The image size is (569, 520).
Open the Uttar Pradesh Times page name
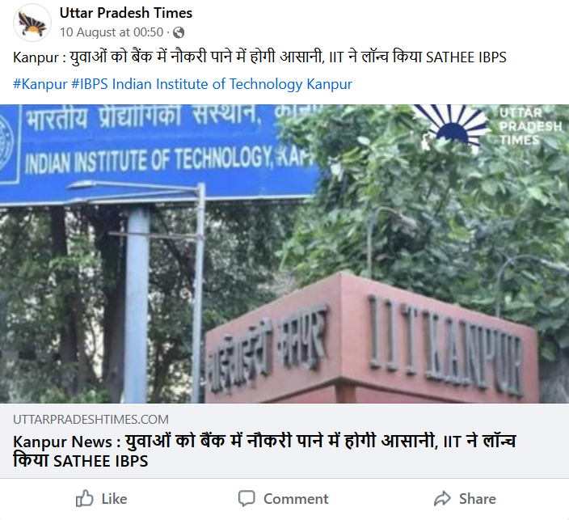click(126, 13)
